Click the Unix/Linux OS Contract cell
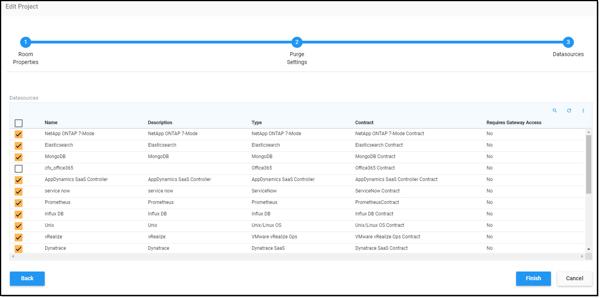This screenshot has width=600, height=298. click(380, 225)
